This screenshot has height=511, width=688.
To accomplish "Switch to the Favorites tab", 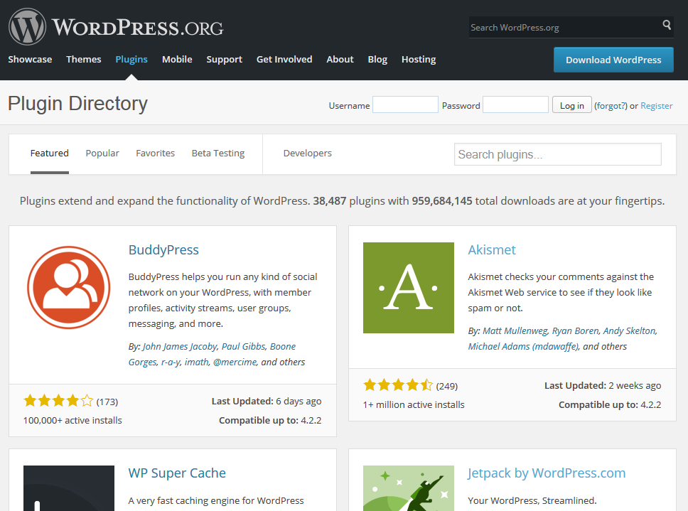I will click(156, 153).
